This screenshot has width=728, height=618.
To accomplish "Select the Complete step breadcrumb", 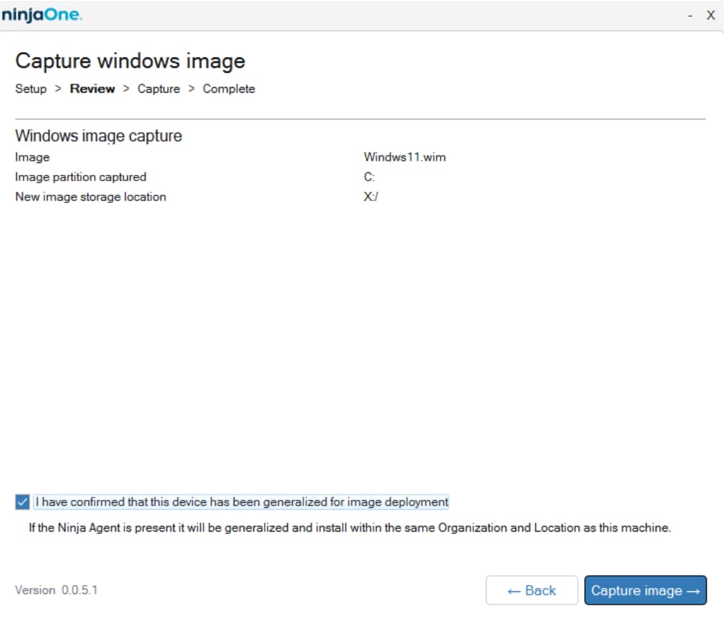I will click(229, 89).
